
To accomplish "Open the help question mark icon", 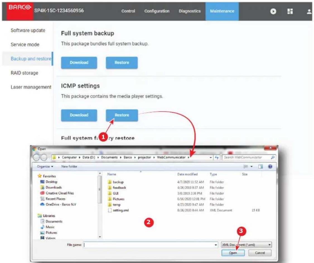I will [x=270, y=166].
